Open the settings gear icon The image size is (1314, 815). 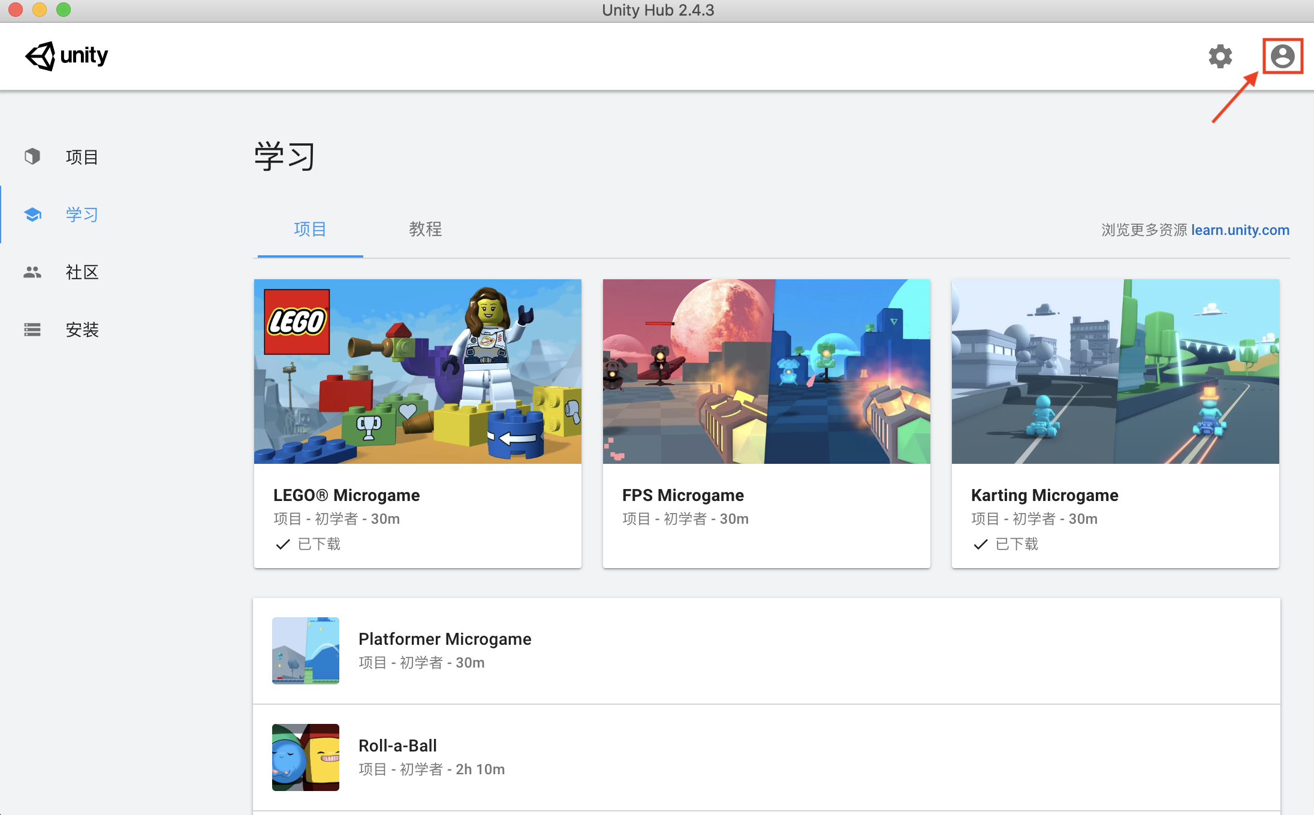coord(1220,56)
